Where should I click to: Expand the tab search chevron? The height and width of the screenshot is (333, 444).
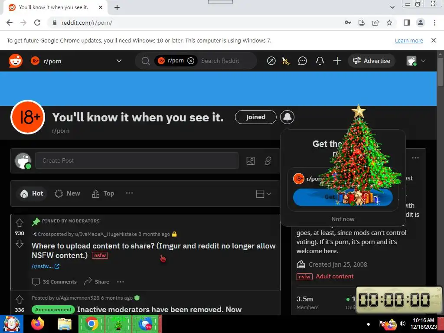(392, 7)
